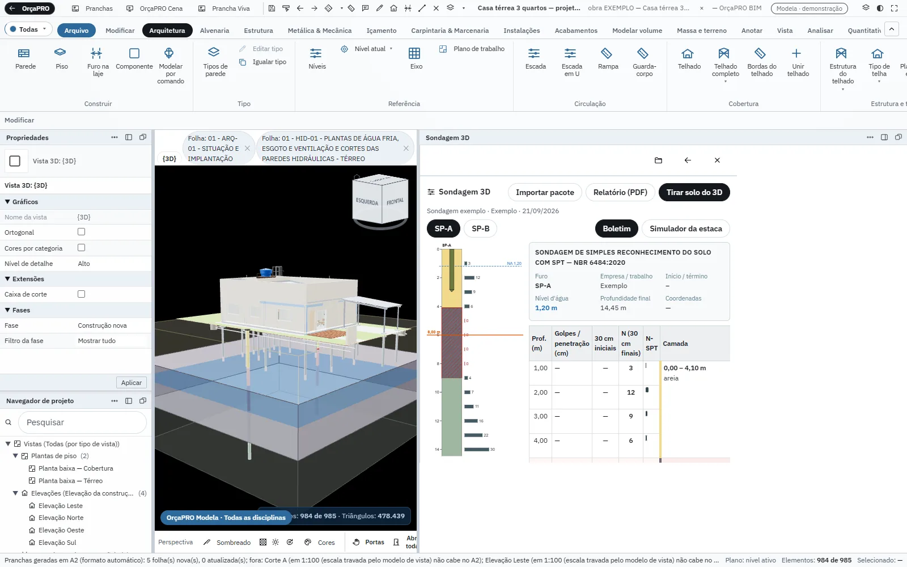Image resolution: width=907 pixels, height=567 pixels.
Task: Open Planta baixa — Térreo view
Action: coord(70,481)
